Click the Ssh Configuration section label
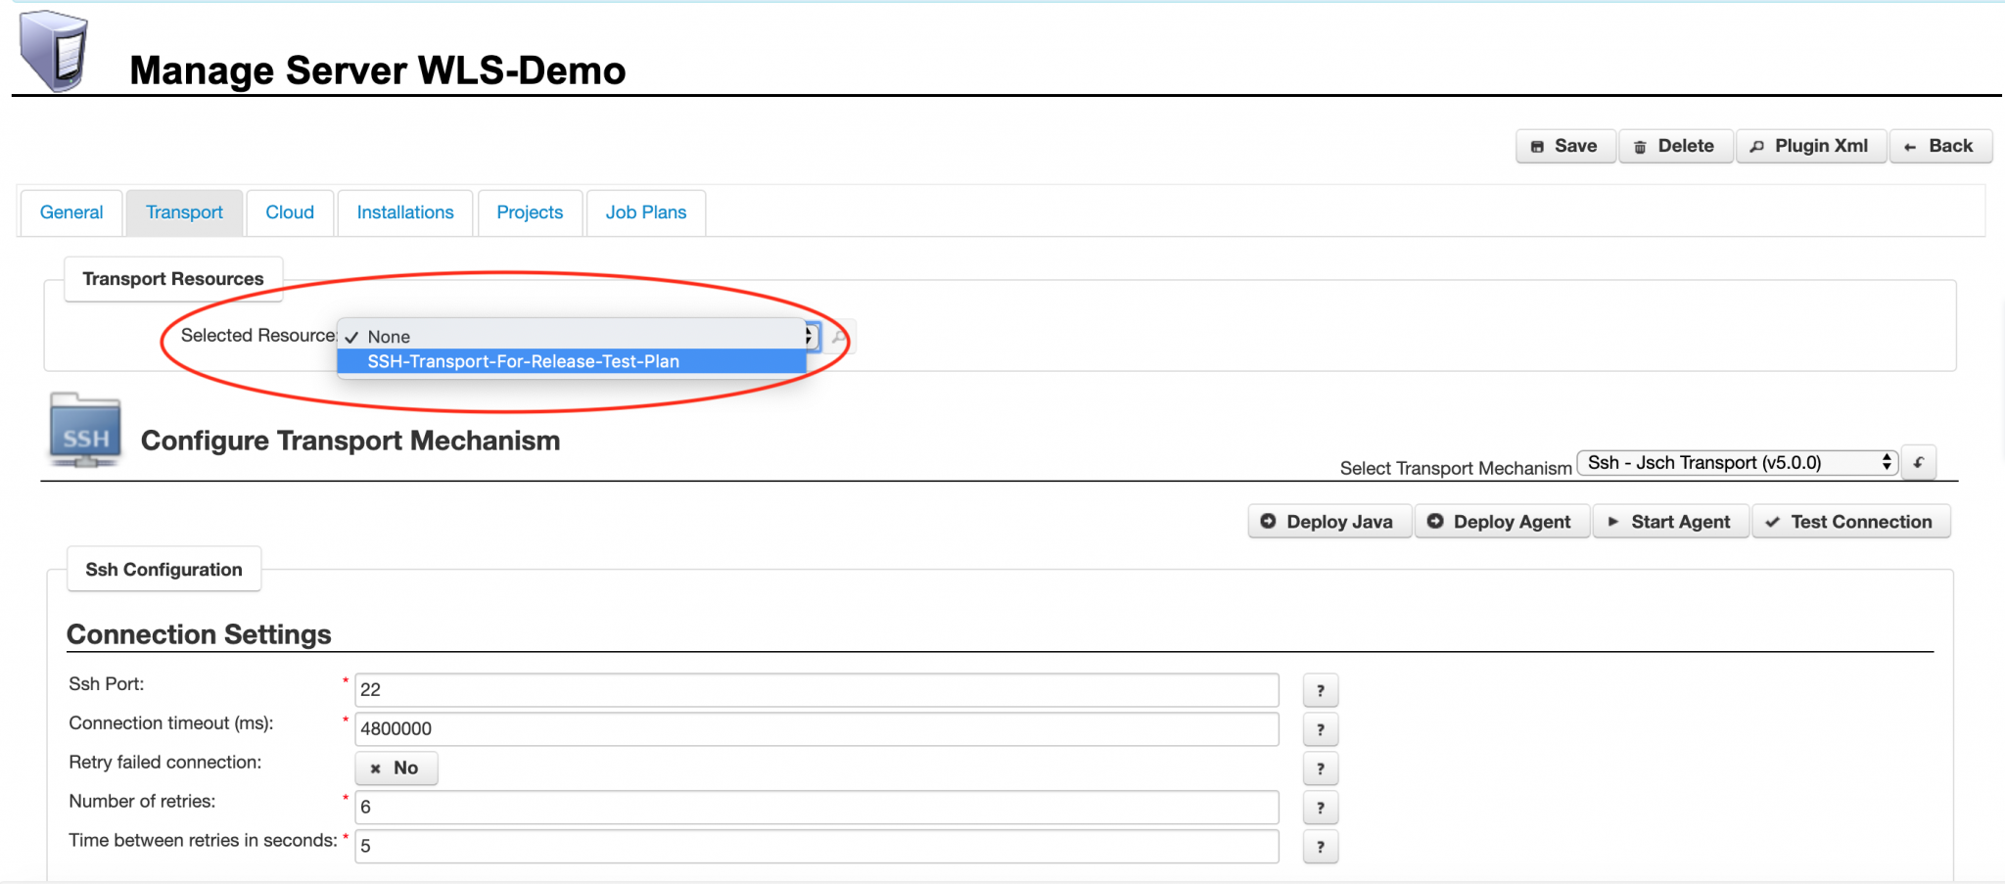 coord(163,570)
